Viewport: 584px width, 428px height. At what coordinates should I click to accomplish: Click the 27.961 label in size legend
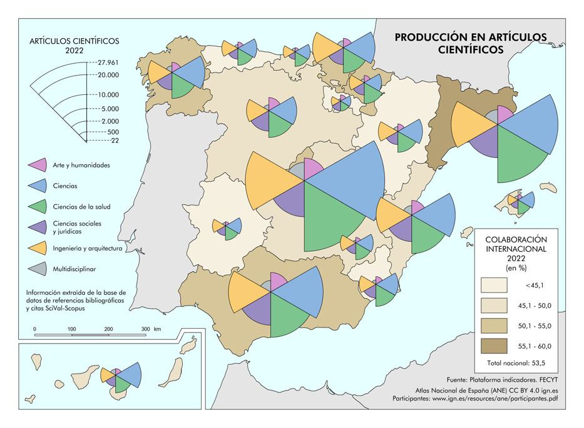[x=108, y=62]
